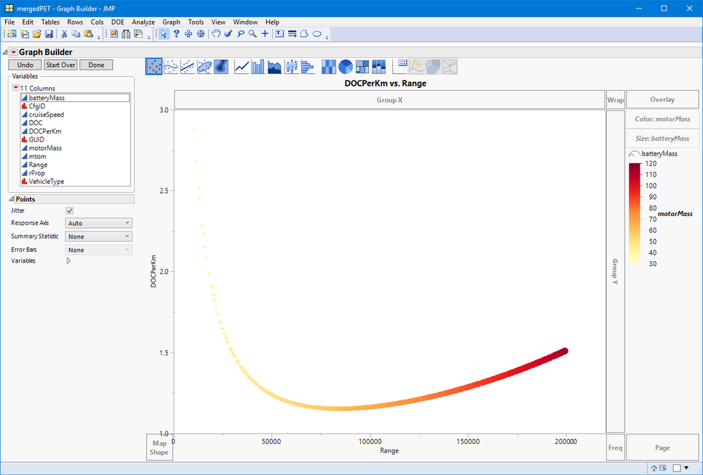Click the Done button
Screen dimensions: 703x475
click(x=96, y=65)
